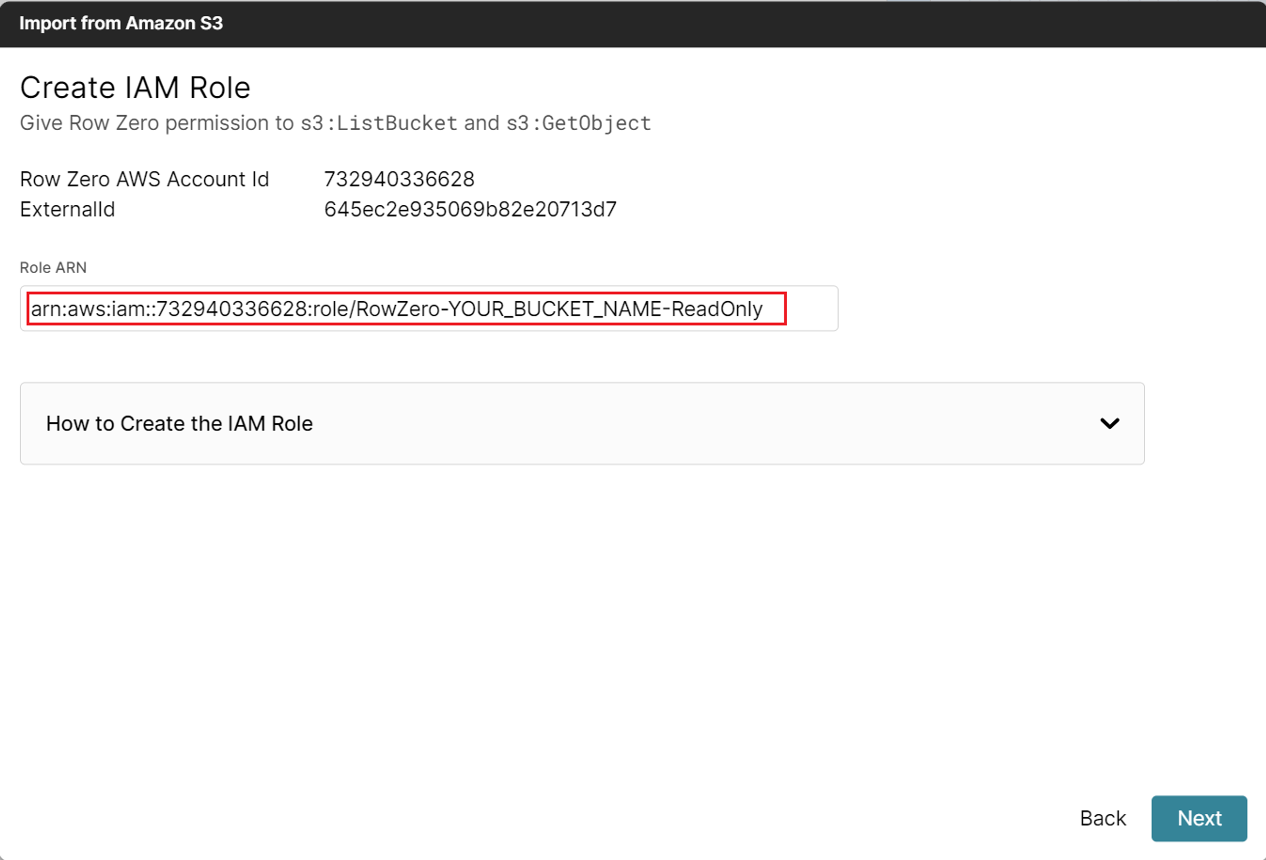
Task: Click 'Give Row Zero permission to' subtitle text
Action: coord(157,123)
